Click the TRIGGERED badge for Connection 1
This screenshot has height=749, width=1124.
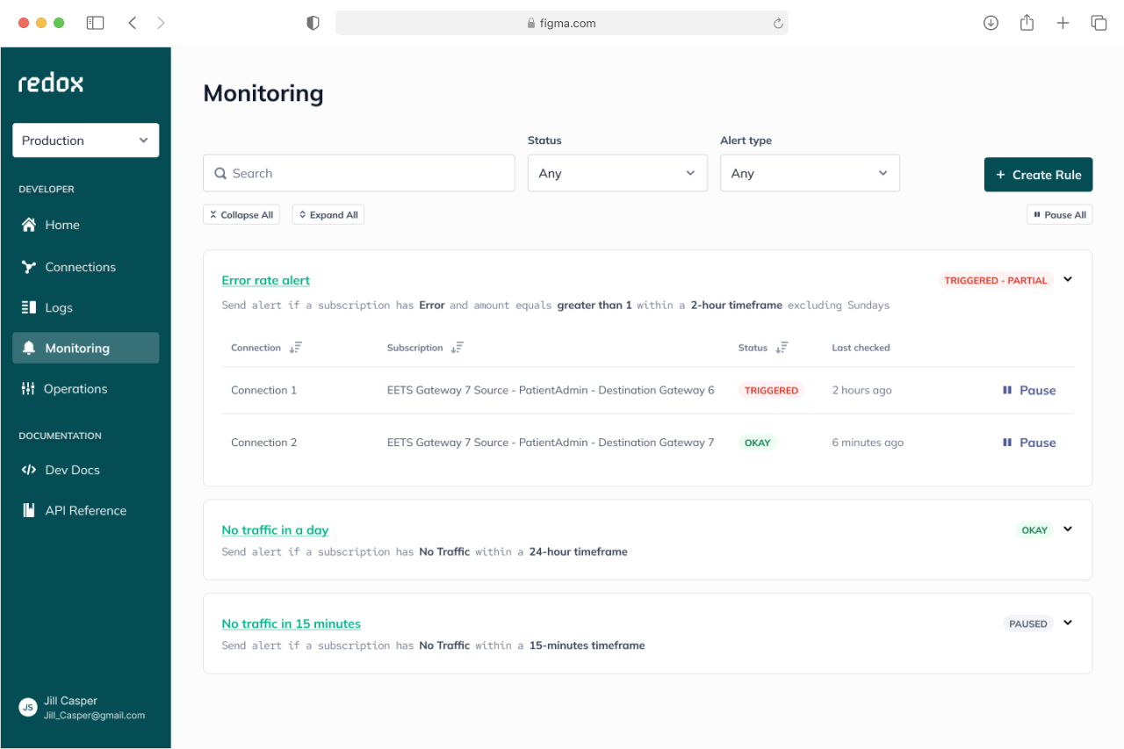point(771,391)
